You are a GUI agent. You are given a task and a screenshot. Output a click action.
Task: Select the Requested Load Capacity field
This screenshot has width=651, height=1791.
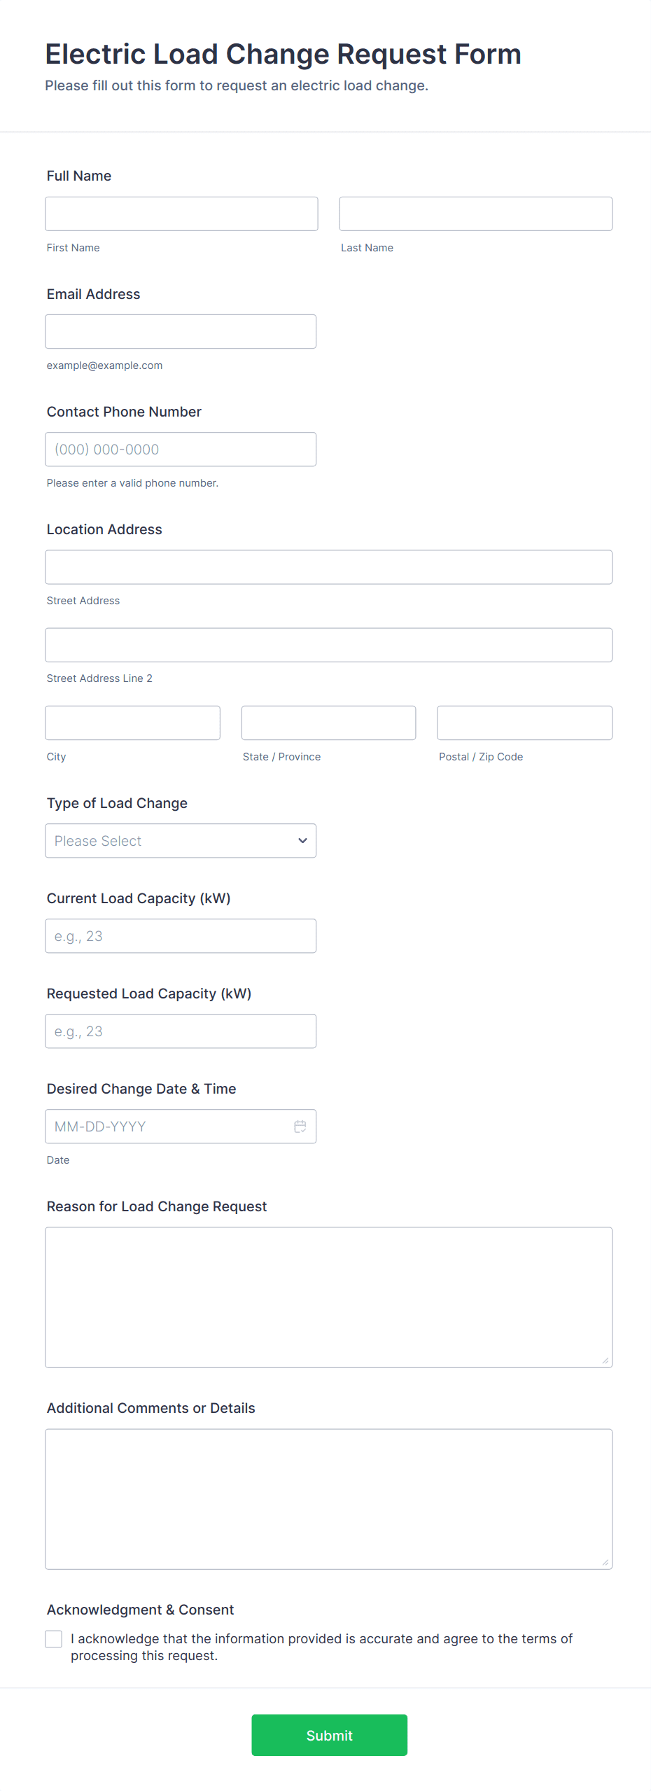(x=181, y=1031)
